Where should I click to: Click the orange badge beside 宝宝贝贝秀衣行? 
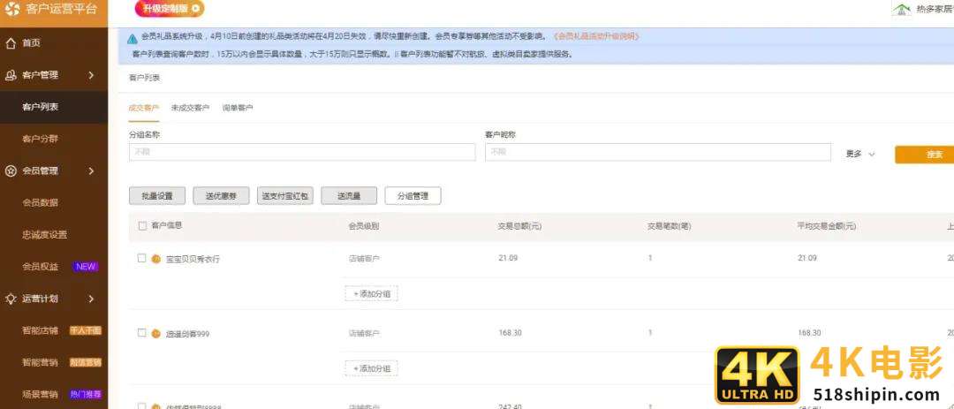pos(155,259)
